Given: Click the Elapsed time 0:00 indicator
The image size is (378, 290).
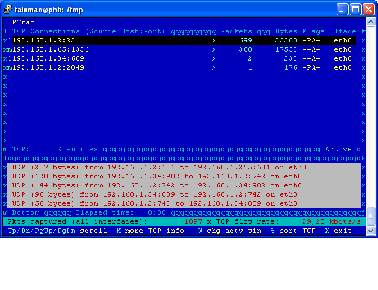Looking at the screenshot, I should 121,212.
